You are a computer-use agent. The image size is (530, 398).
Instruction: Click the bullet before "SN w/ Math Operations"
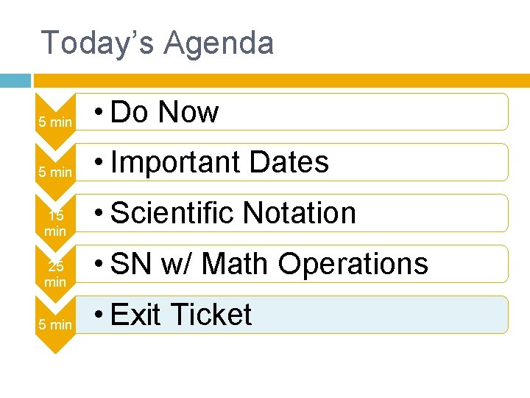click(99, 265)
